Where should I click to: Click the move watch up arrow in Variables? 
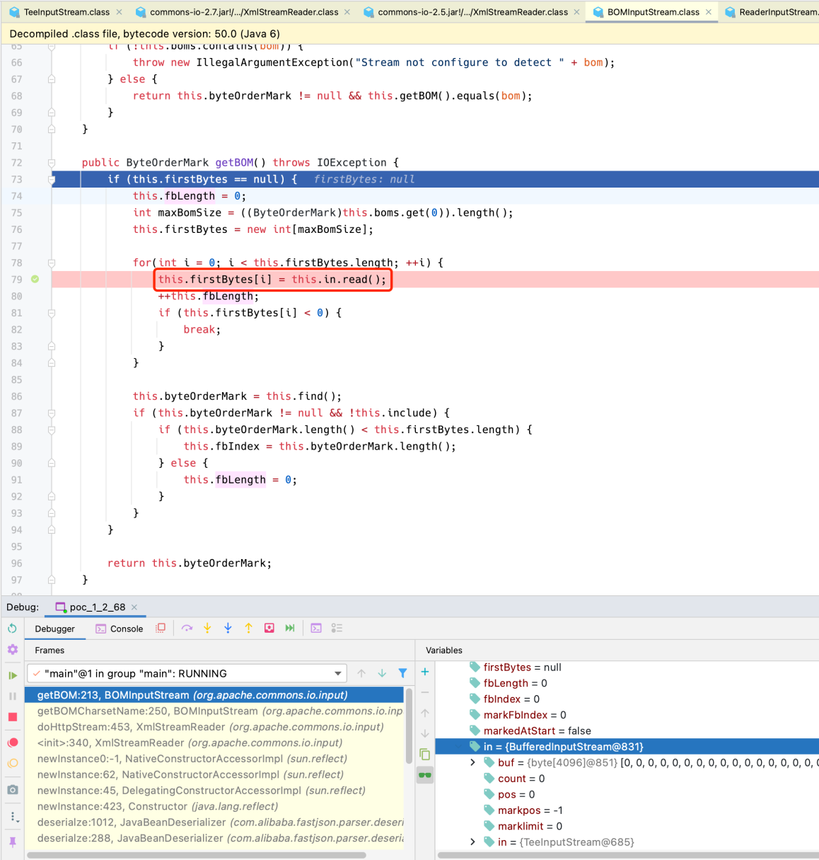(x=425, y=713)
